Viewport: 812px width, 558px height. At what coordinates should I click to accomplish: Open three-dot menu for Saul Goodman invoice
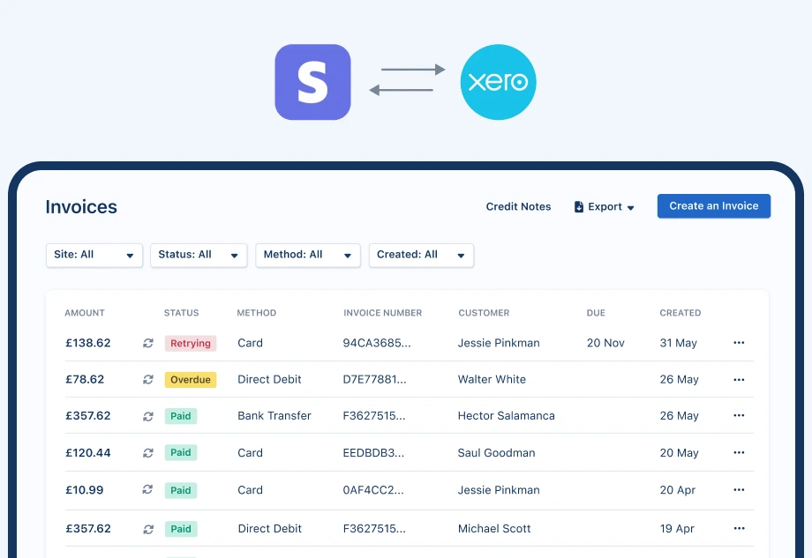(739, 453)
